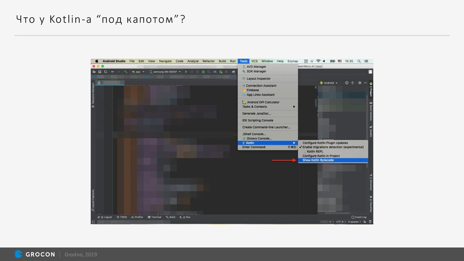464x261 pixels.
Task: Open the TODO tool window
Action: click(x=121, y=217)
